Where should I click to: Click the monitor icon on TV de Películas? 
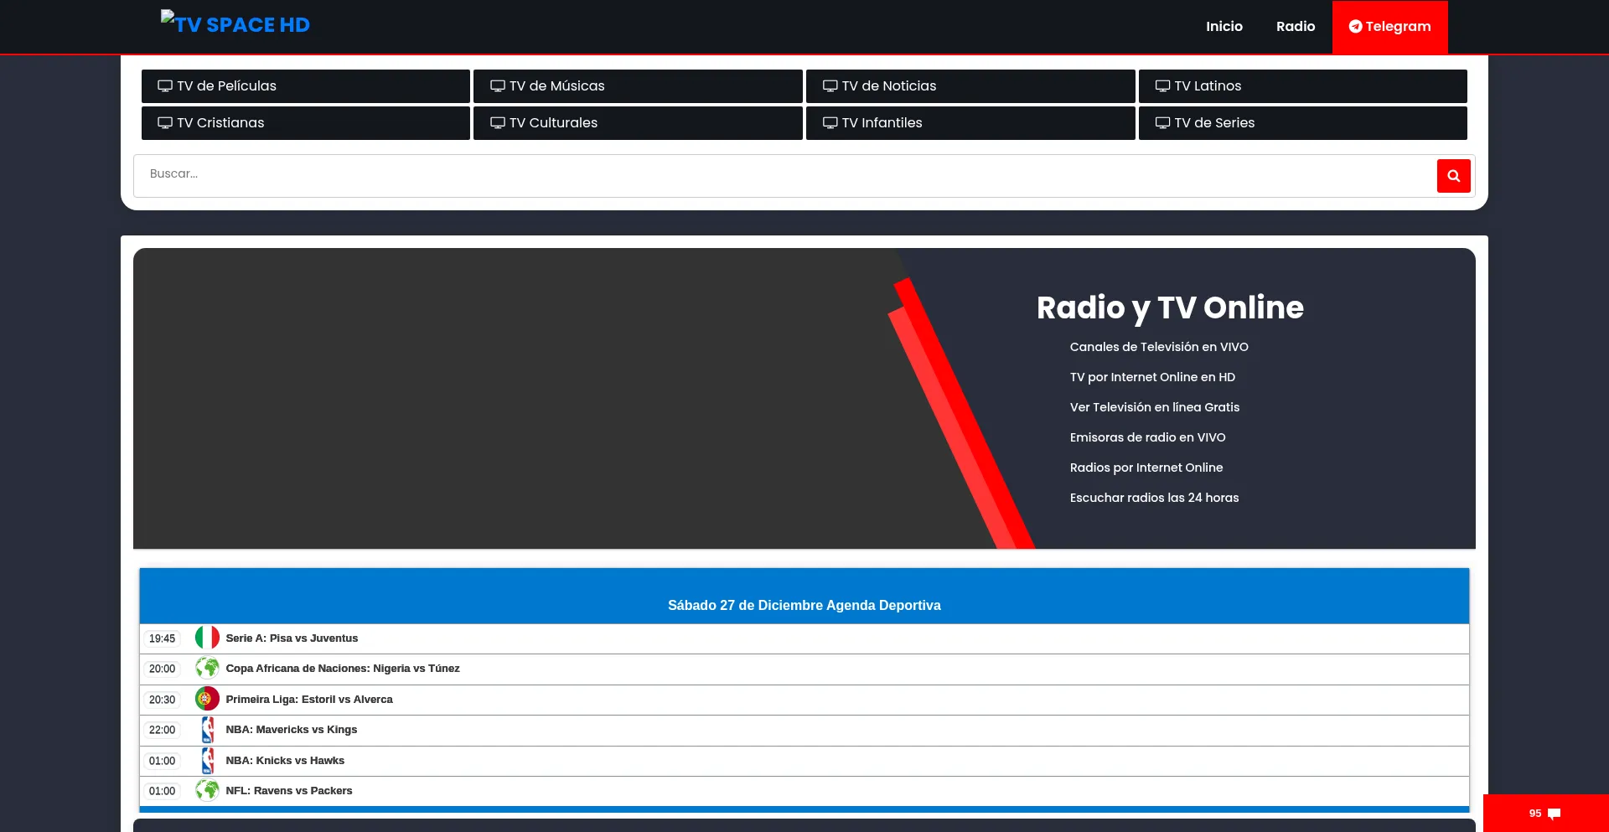(x=165, y=85)
